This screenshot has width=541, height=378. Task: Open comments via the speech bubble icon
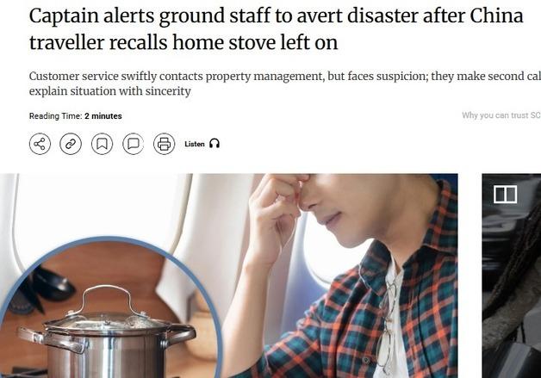[134, 144]
